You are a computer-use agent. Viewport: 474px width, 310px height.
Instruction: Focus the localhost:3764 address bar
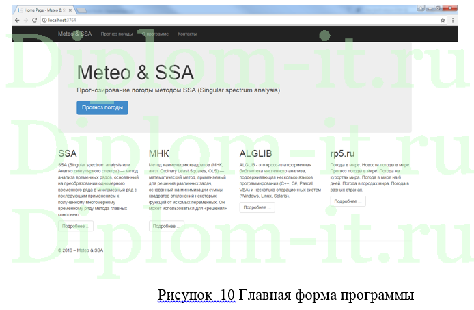243,20
